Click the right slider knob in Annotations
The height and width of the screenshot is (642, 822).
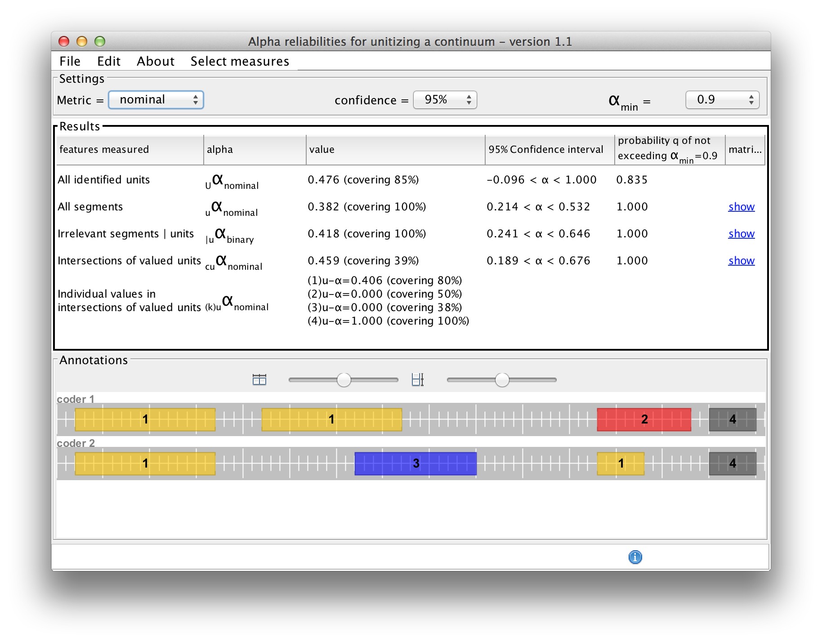click(x=502, y=380)
